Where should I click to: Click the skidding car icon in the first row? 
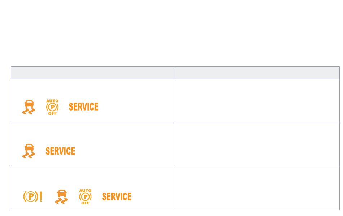tap(29, 107)
